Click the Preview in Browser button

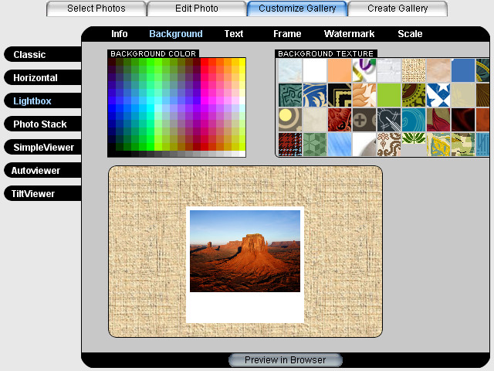click(x=286, y=360)
